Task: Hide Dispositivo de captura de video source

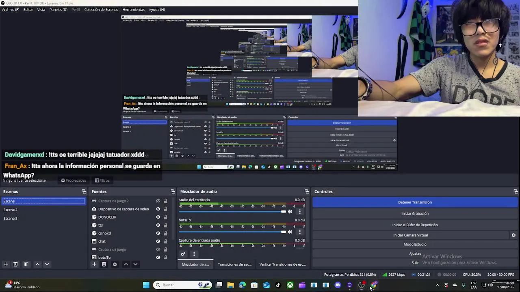Action: point(158,209)
